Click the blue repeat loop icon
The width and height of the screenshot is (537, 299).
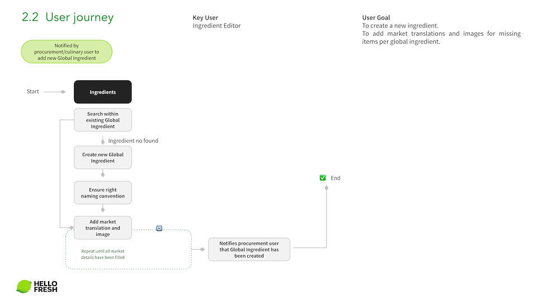click(159, 228)
